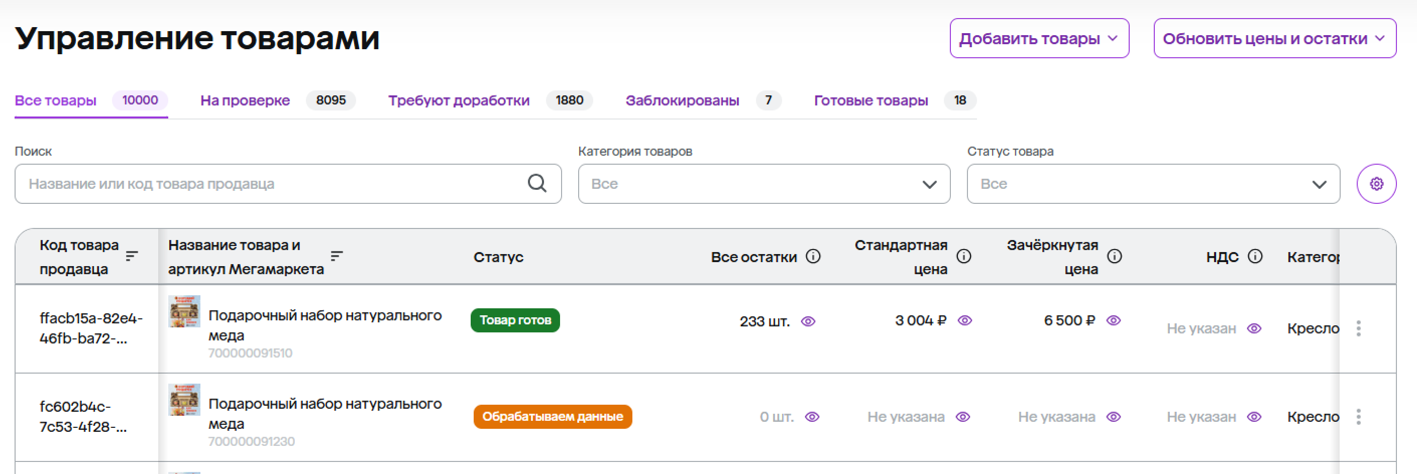Open thumbnail of product 700000091510
The height and width of the screenshot is (474, 1417).
tap(184, 311)
